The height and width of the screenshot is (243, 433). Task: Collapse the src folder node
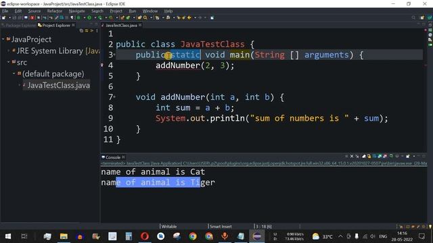click(x=9, y=62)
